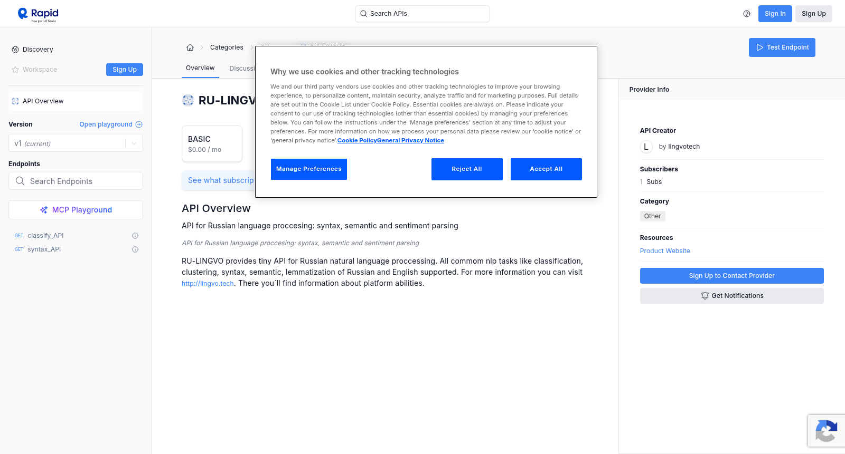Open the Cookie Policy link

coord(357,140)
